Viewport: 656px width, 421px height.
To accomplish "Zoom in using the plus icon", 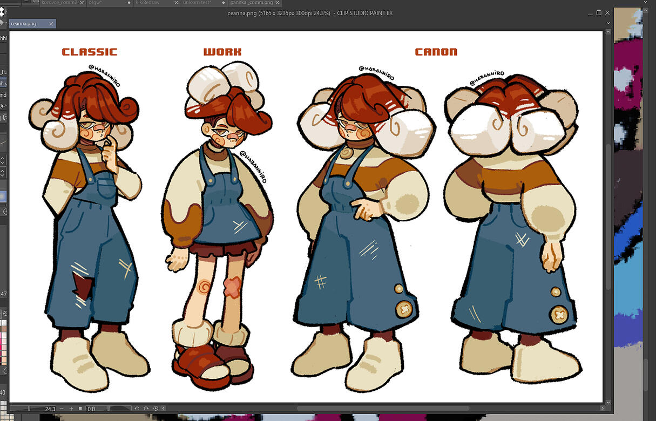I will (x=71, y=409).
